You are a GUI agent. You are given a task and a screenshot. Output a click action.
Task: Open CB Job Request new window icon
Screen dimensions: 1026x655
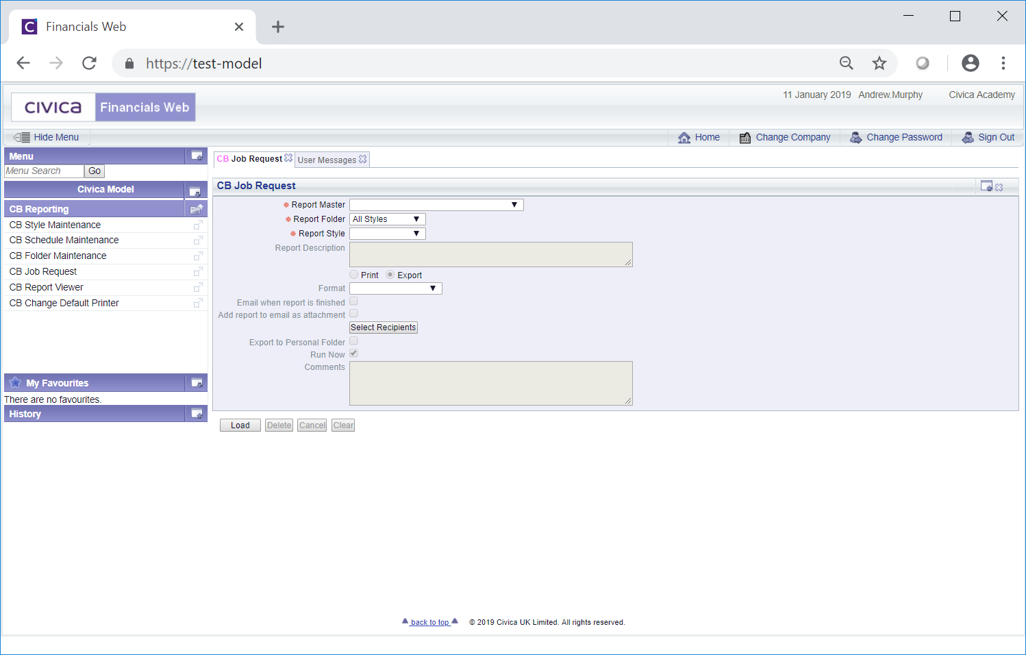point(198,272)
